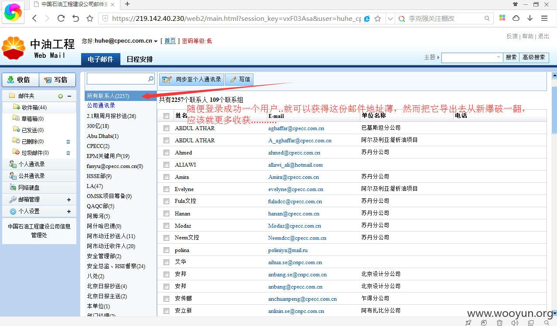Click the undo/restore closed tab icon
Screen dimensions: 557x326
pyautogui.click(x=75, y=19)
